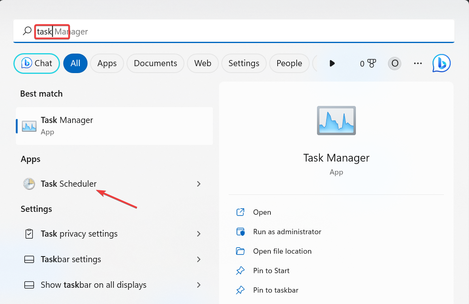Click the Taskbar settings icon
This screenshot has height=304, width=469.
pos(29,259)
